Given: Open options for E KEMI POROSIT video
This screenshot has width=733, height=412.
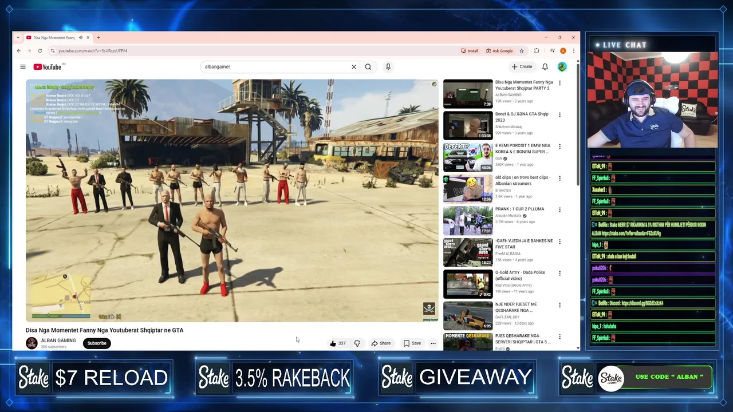Looking at the screenshot, I should [559, 146].
